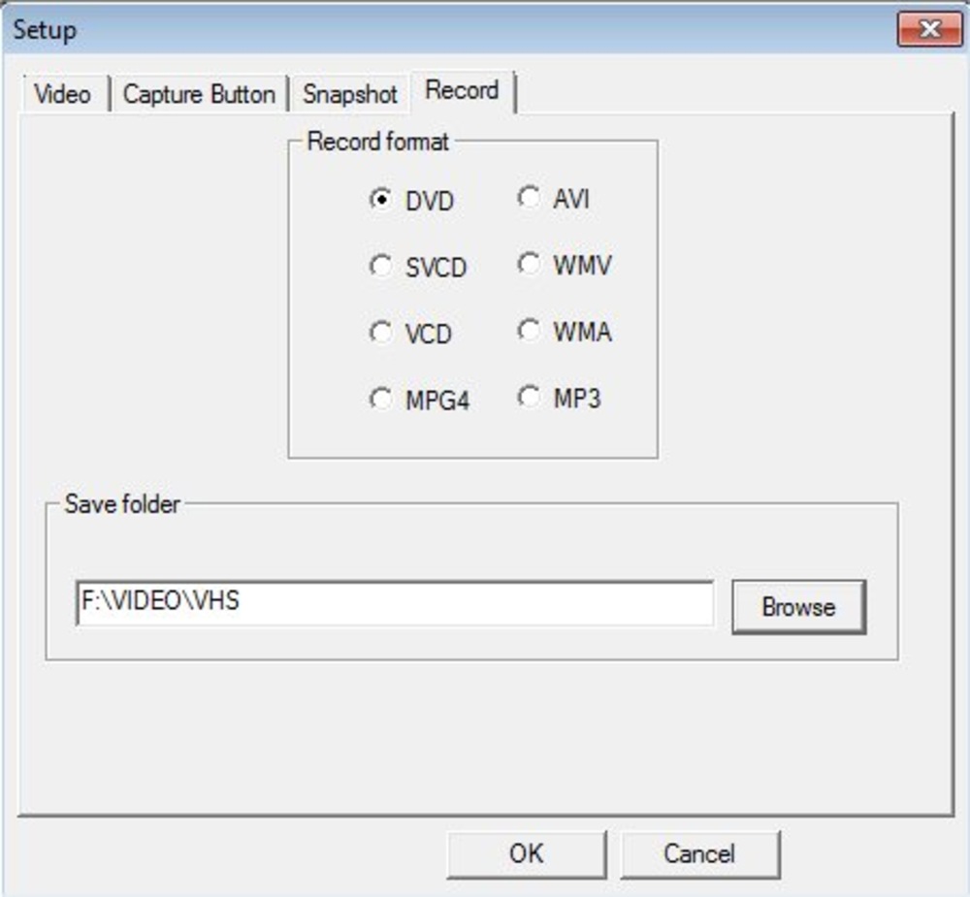
Task: Choose AVI as the record format
Action: pyautogui.click(x=529, y=198)
